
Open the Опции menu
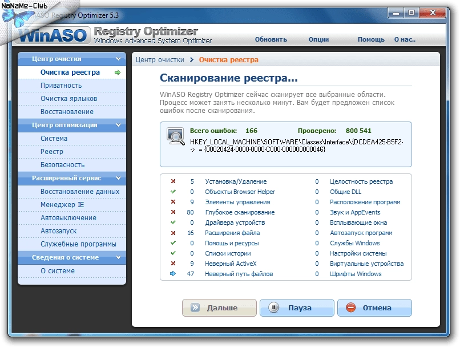coord(318,39)
